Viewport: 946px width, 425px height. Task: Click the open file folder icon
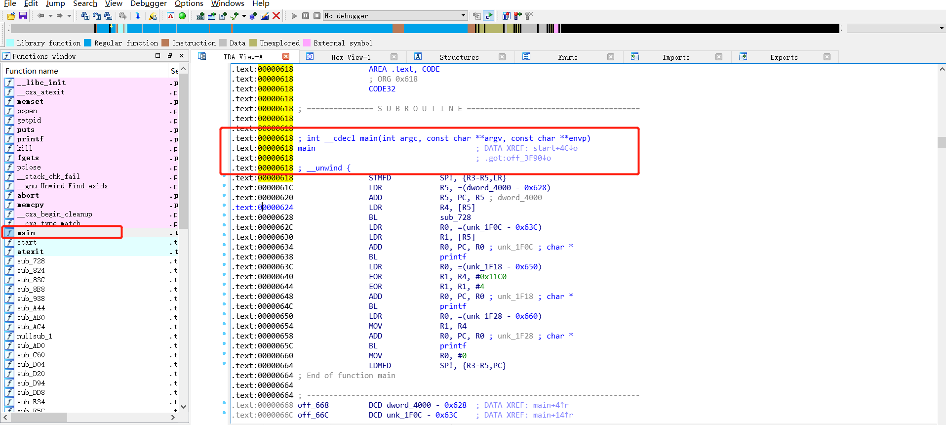coord(11,16)
